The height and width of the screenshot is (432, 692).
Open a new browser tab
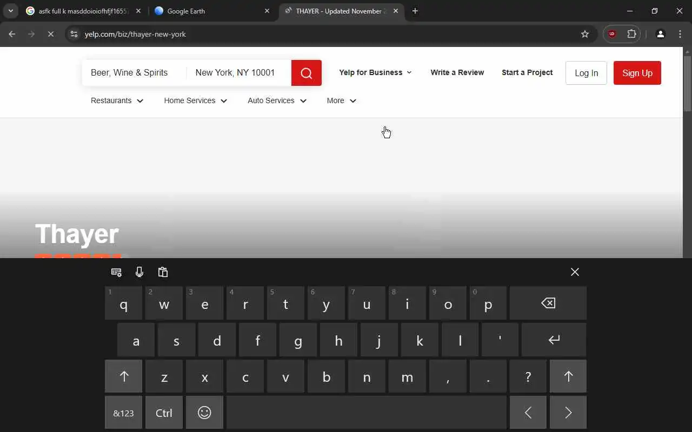(415, 11)
